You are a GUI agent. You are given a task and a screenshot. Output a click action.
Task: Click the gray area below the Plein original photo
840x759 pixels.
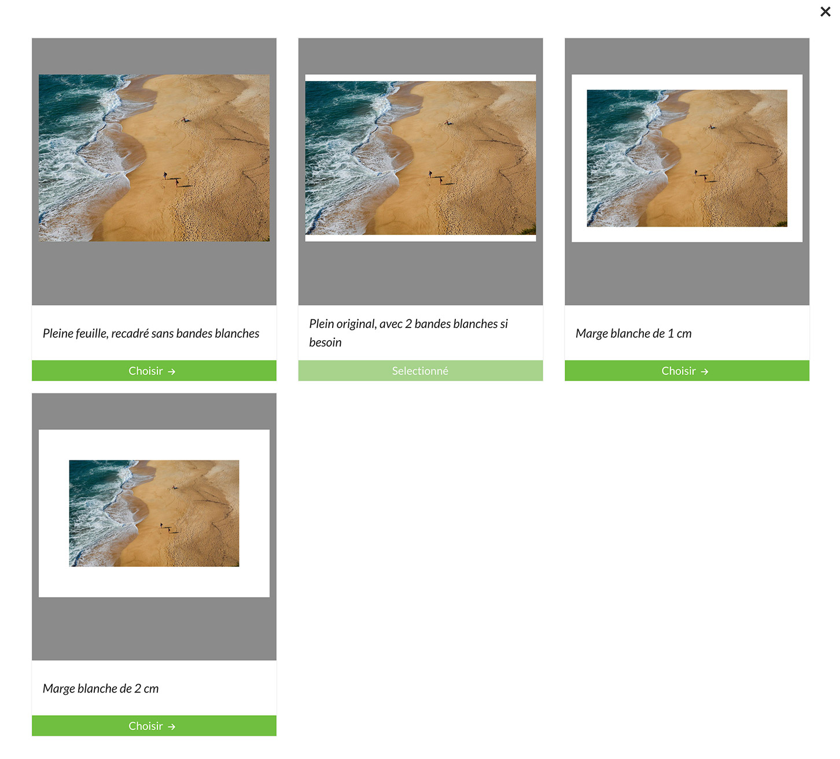tap(420, 273)
